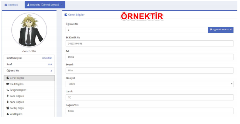This screenshot has width=240, height=124.
Task: Click the phone icon beside İletişim Bilgileri
Action: pos(8,90)
